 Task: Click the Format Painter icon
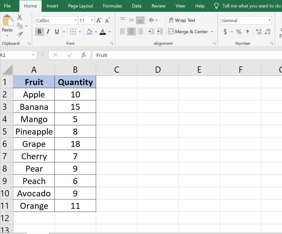19,34
